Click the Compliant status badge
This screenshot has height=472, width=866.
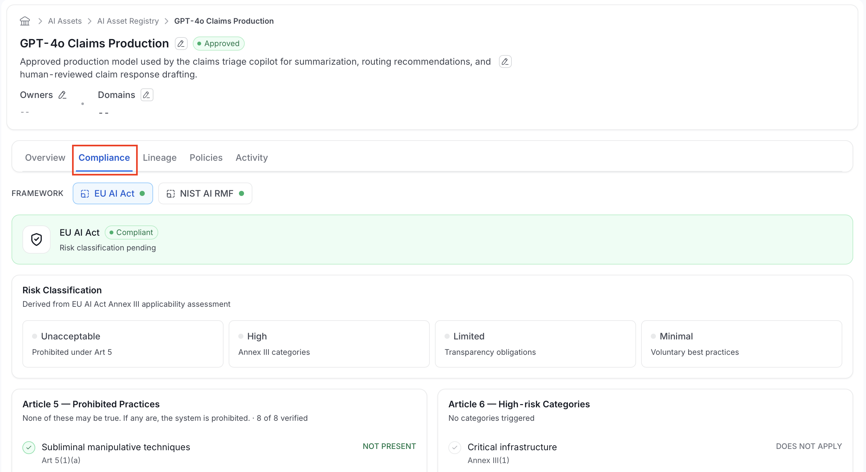131,233
